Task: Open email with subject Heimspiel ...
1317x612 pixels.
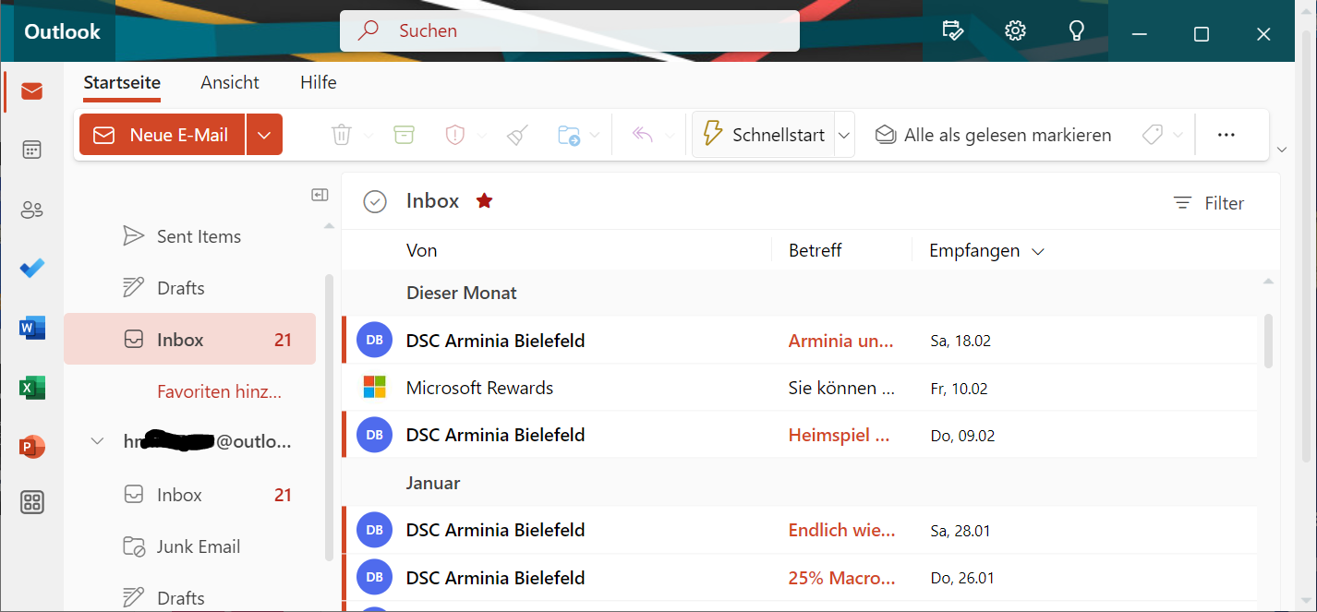Action: pyautogui.click(x=839, y=435)
